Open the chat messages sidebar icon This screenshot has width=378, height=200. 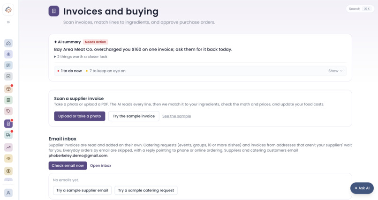8,66
